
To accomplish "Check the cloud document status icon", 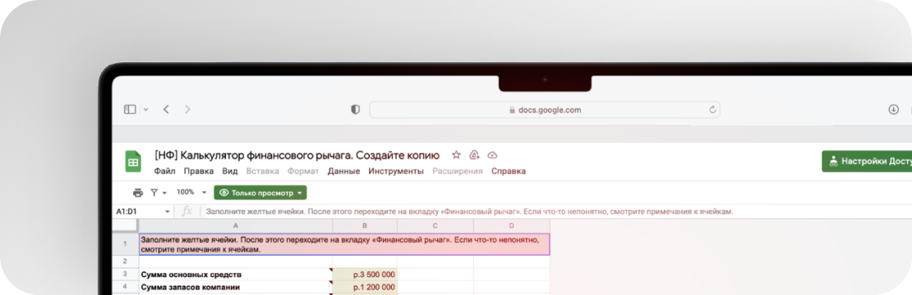I will [x=493, y=155].
